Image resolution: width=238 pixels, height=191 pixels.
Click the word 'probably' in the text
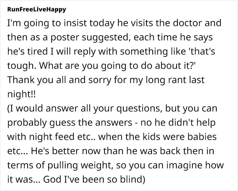tap(27, 123)
